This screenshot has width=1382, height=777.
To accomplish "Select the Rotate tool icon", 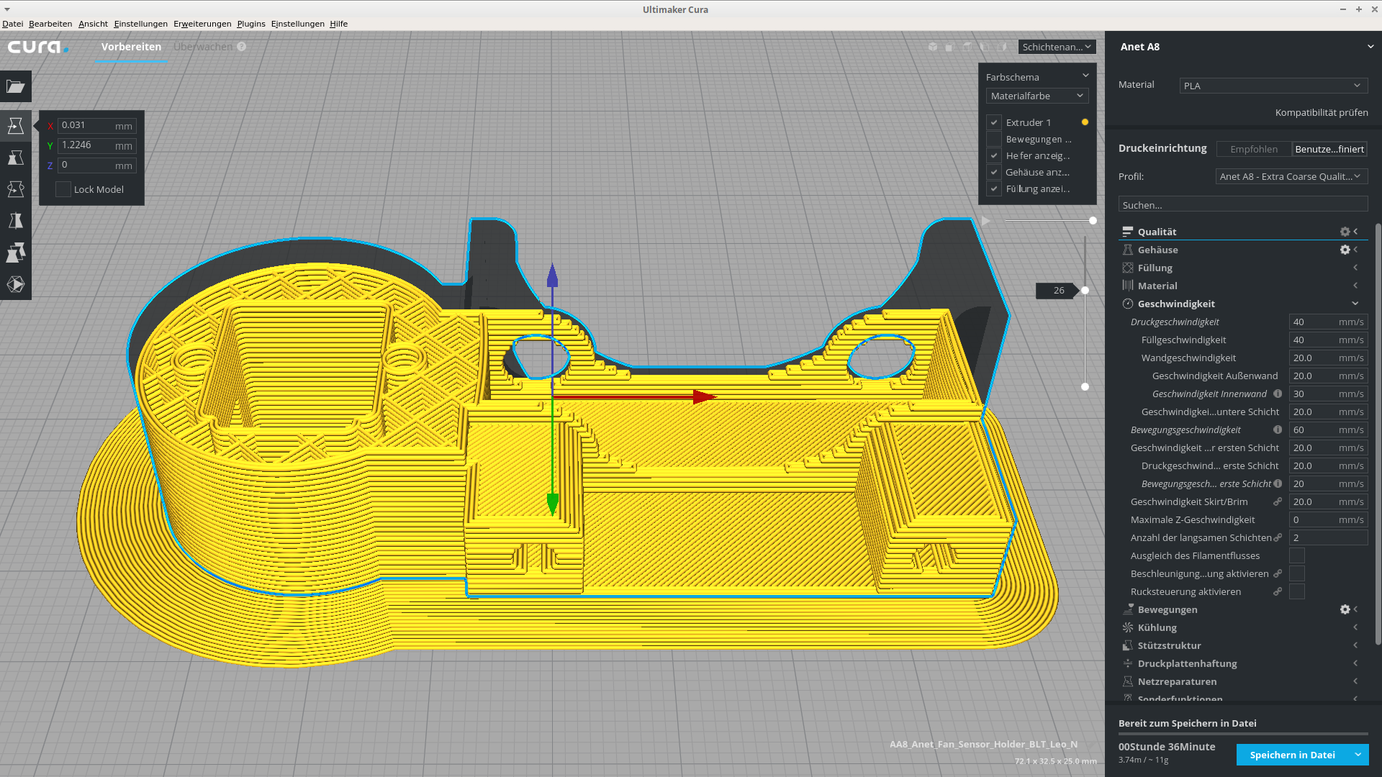I will 16,189.
